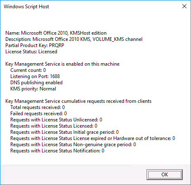191x185 pixels.
Task: Click the License Status: Licensed line
Action: tap(31, 52)
